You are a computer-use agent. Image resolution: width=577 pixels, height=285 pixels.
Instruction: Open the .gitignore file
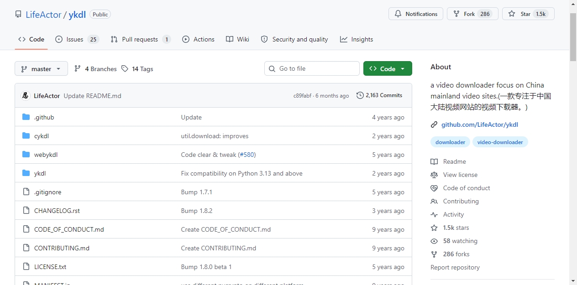click(x=47, y=192)
